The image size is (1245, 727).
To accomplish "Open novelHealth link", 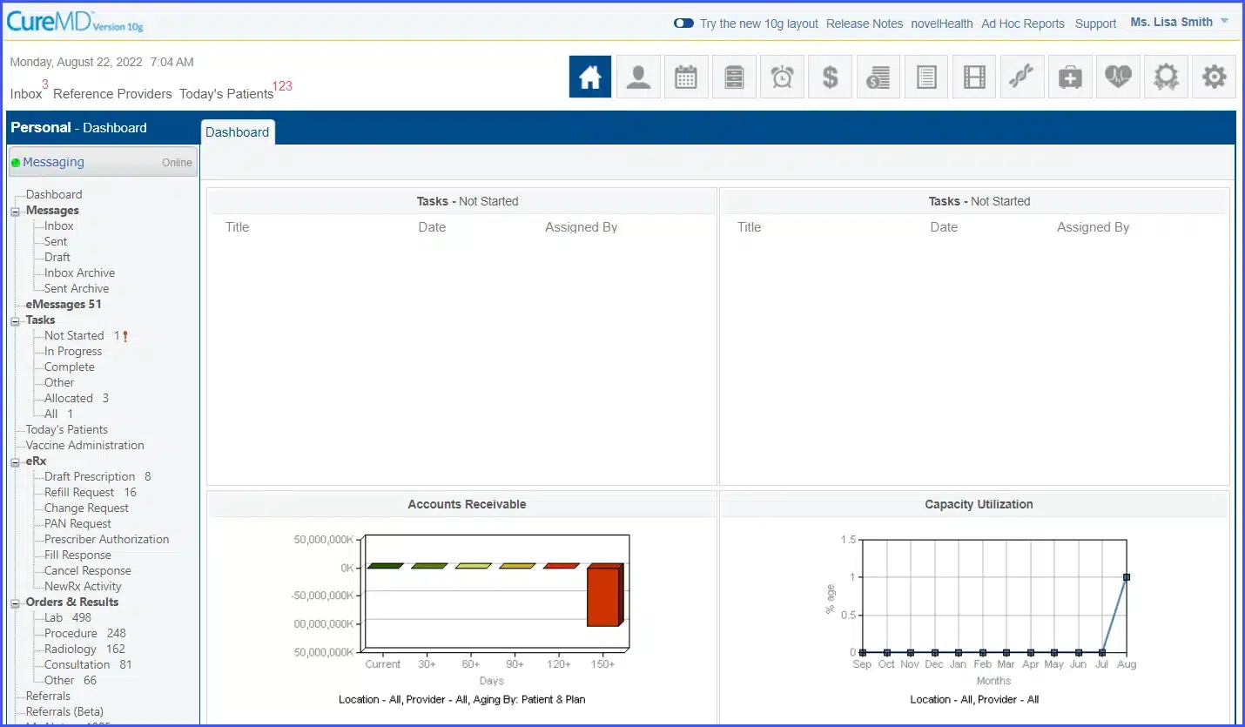I will pos(942,24).
